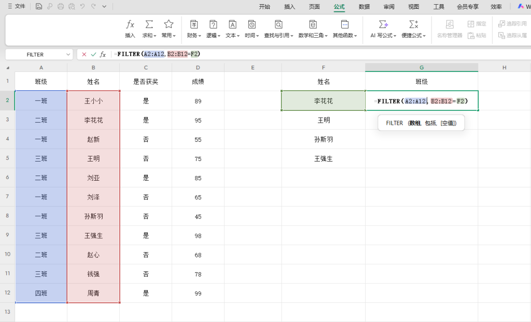Click the AI 写公式 icon

point(383,24)
